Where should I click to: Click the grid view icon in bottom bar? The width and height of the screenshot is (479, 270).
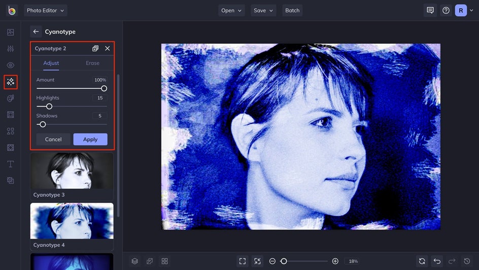pyautogui.click(x=164, y=261)
